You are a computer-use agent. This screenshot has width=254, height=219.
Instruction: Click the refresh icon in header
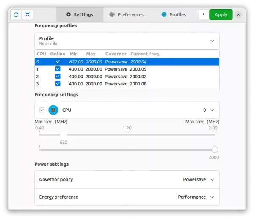click(16, 15)
